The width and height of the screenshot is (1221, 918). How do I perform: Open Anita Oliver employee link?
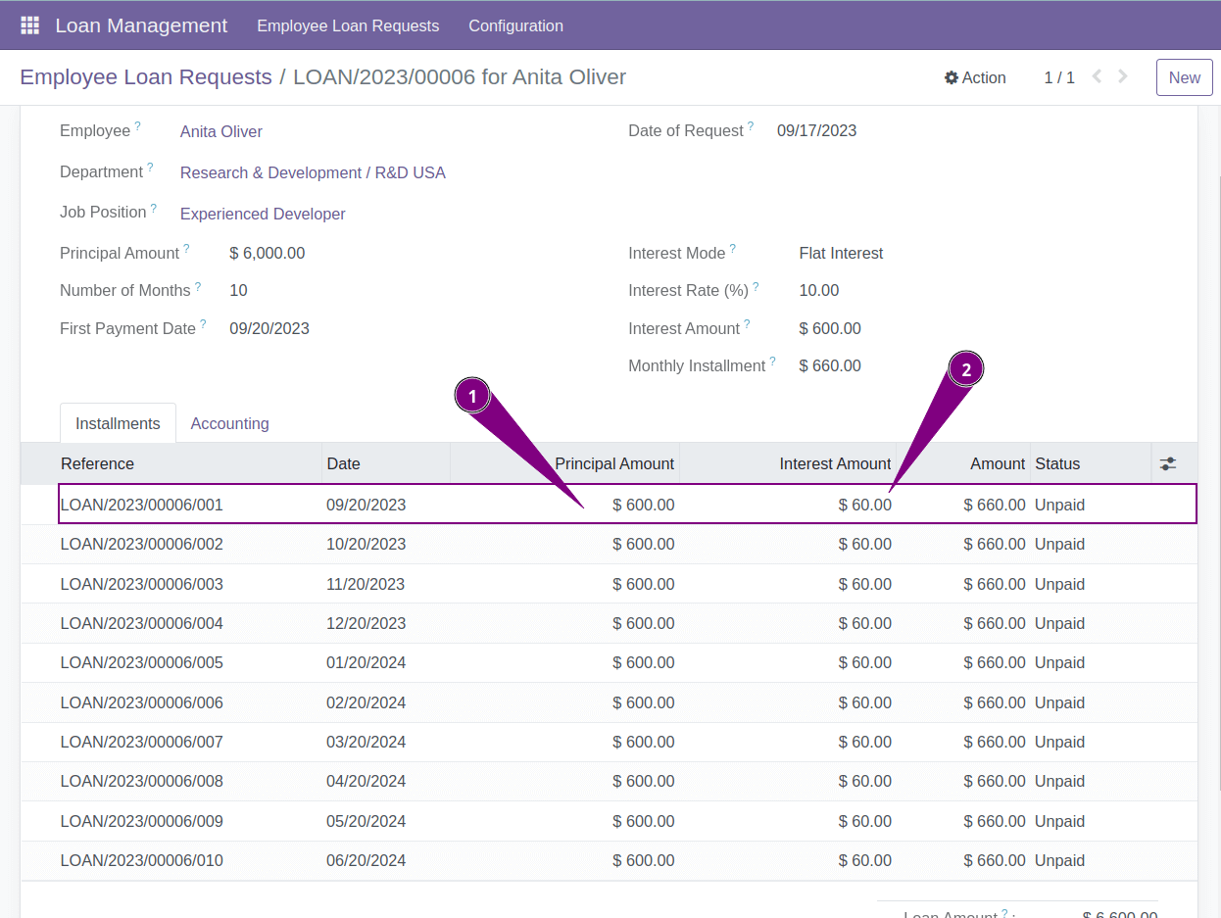point(221,131)
